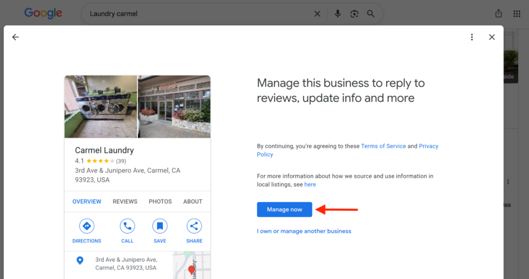Click the Directions icon

tap(87, 226)
